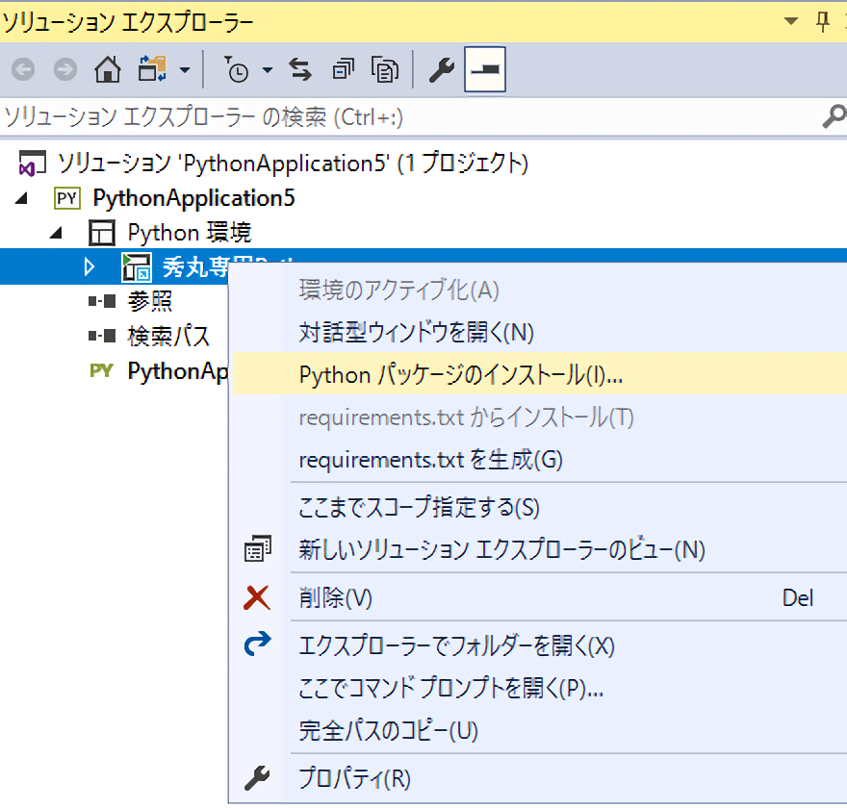Toggle the panel auto-hide pin
Screen dimensions: 847x808
[823, 21]
